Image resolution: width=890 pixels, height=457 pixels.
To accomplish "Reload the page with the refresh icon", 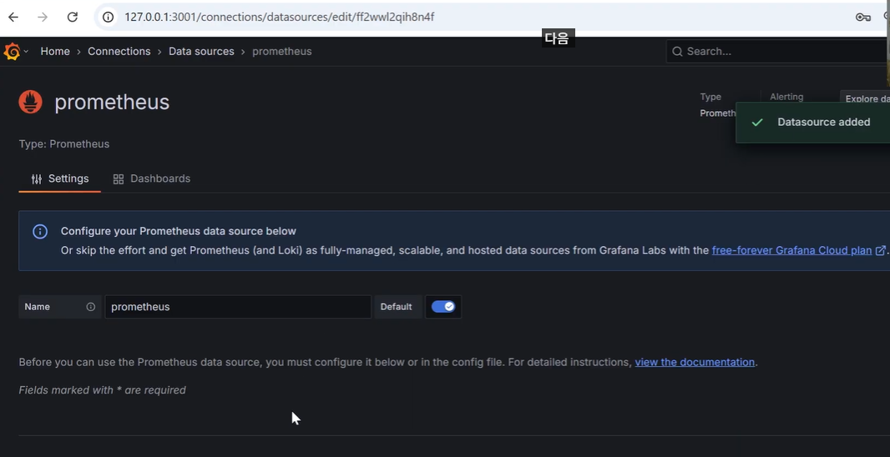I will (72, 17).
